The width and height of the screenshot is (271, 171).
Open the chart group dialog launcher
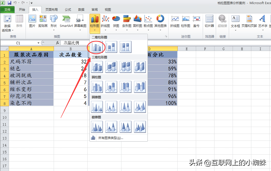point(166,36)
